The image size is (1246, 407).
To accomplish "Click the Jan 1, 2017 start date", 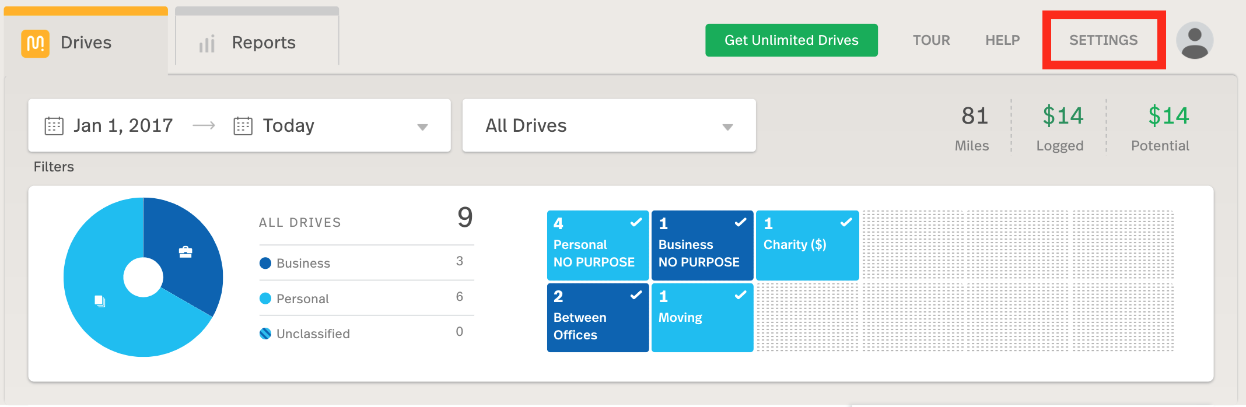I will pos(123,125).
